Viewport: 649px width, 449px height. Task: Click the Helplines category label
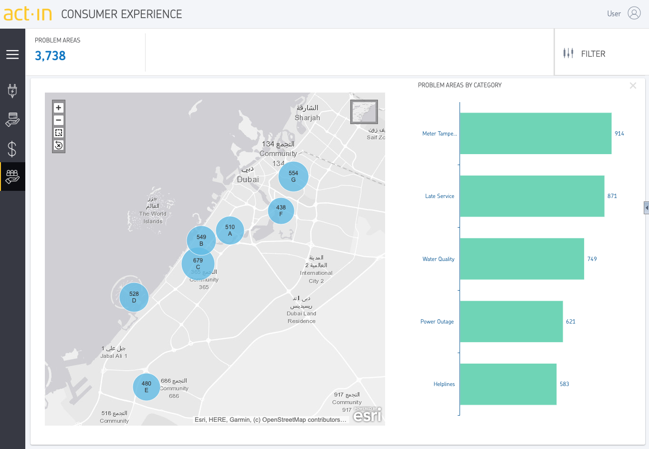[444, 384]
